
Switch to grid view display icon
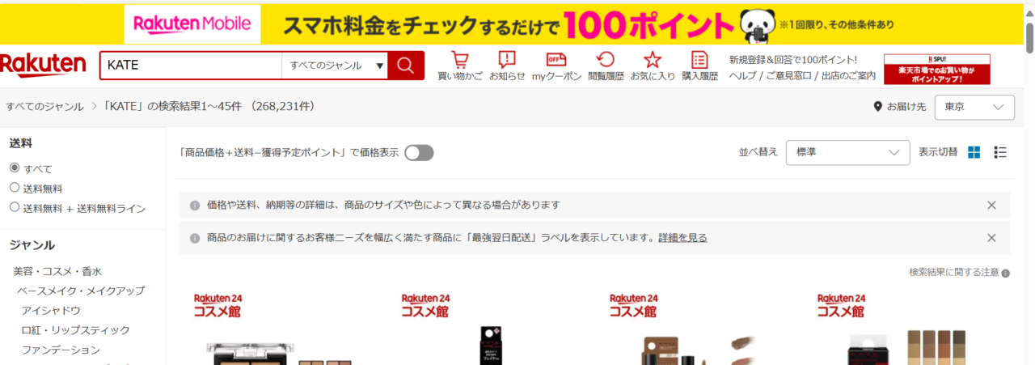click(x=974, y=152)
